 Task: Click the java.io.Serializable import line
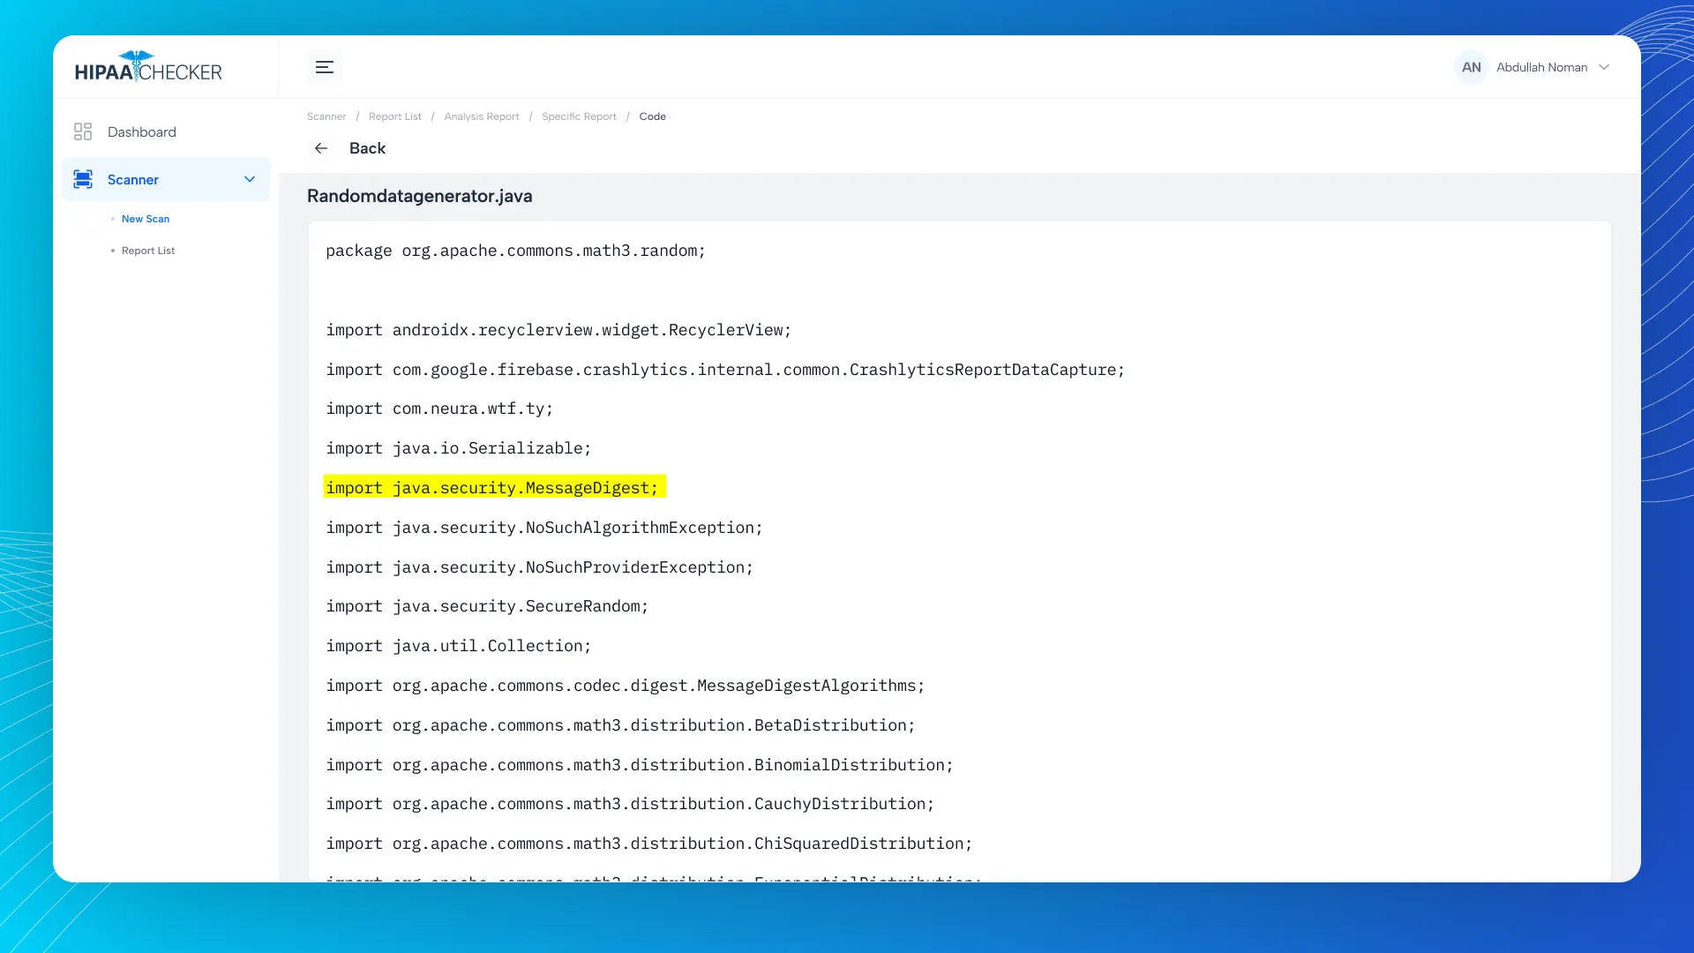(x=459, y=448)
